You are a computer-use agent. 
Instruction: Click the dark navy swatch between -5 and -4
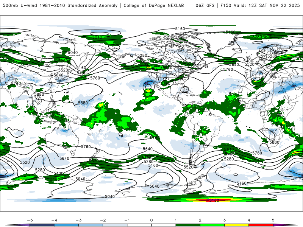[42, 225]
